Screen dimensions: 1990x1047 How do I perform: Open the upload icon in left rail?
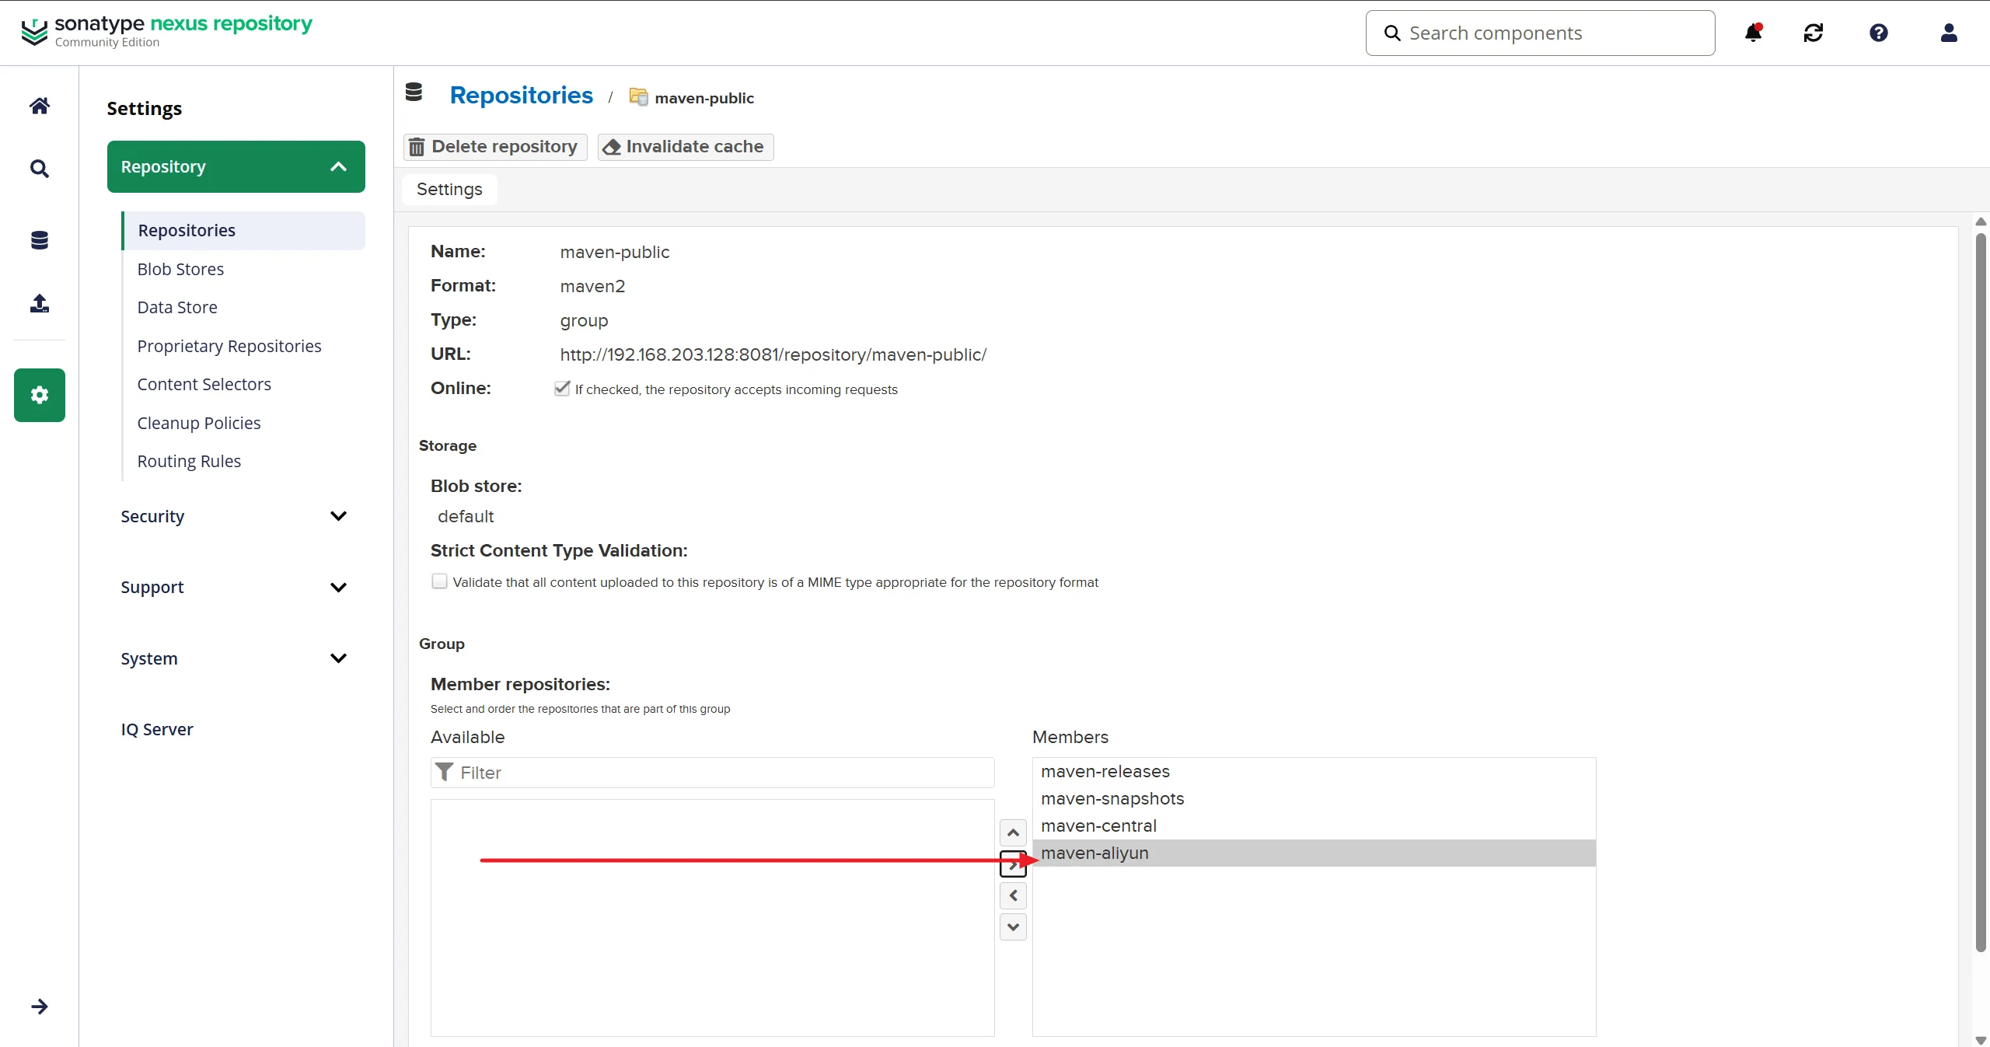click(x=40, y=303)
